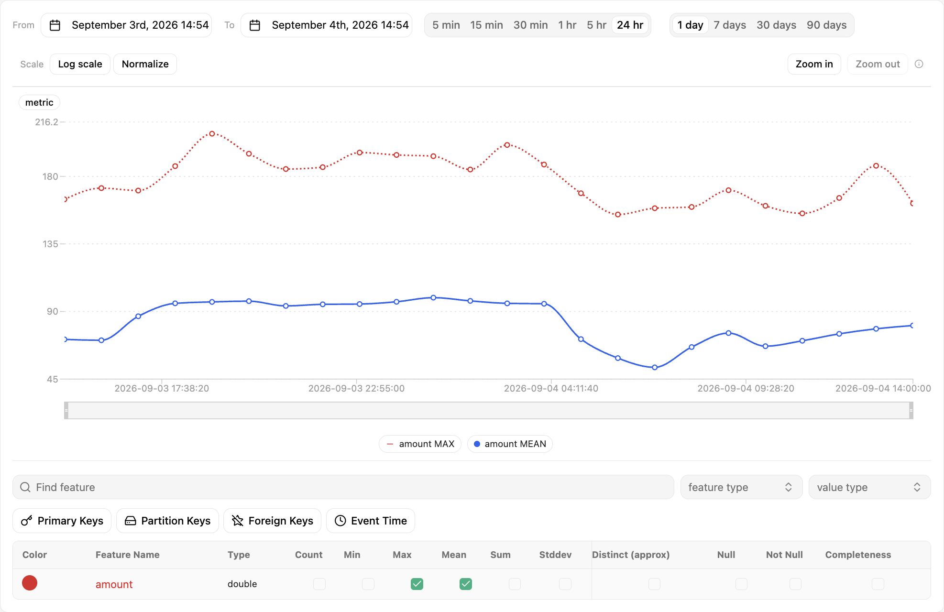The width and height of the screenshot is (944, 612).
Task: Click the Normalize button
Action: (145, 64)
